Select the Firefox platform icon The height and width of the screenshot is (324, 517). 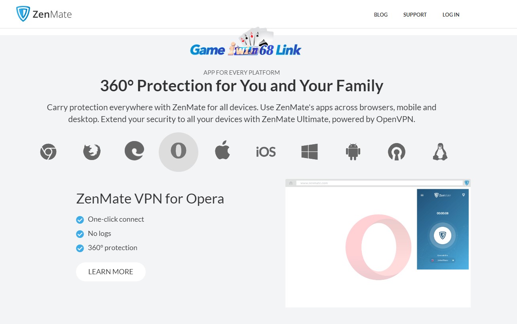coord(91,152)
